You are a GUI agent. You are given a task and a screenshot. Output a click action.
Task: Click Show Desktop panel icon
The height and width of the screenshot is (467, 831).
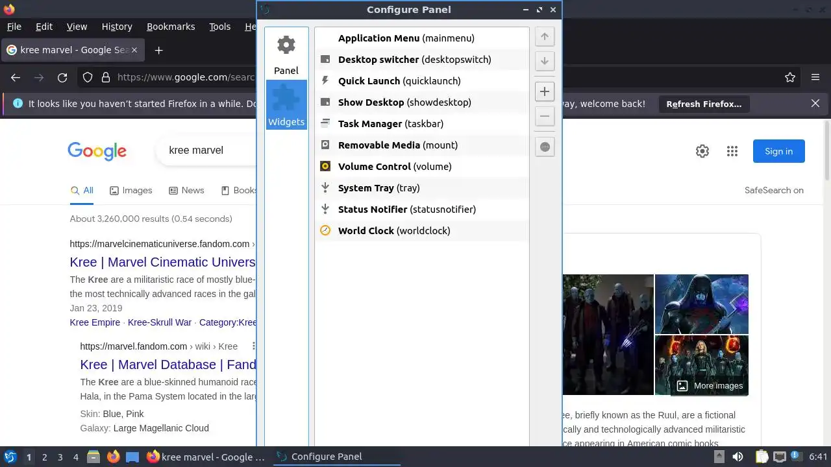pyautogui.click(x=132, y=457)
